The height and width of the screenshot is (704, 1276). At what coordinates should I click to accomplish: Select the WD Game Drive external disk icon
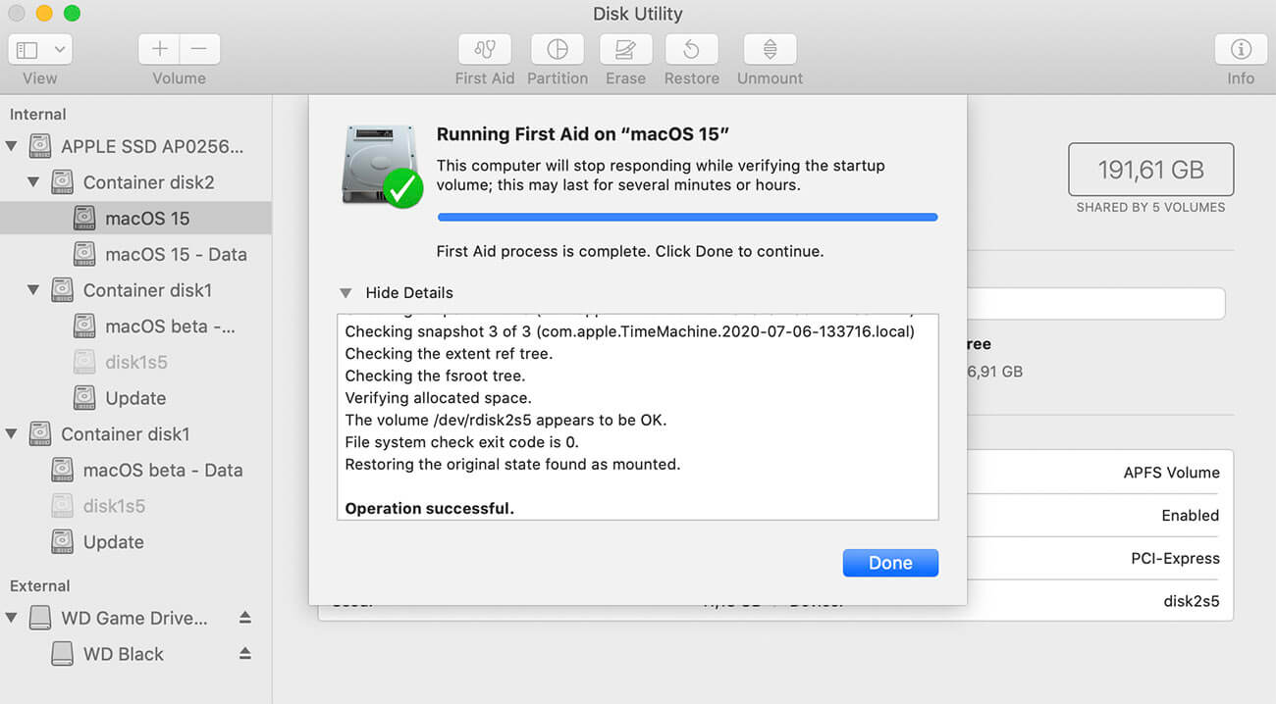40,618
